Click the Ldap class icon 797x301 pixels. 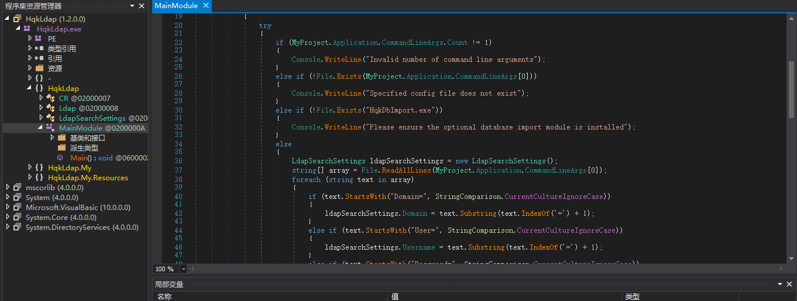50,108
